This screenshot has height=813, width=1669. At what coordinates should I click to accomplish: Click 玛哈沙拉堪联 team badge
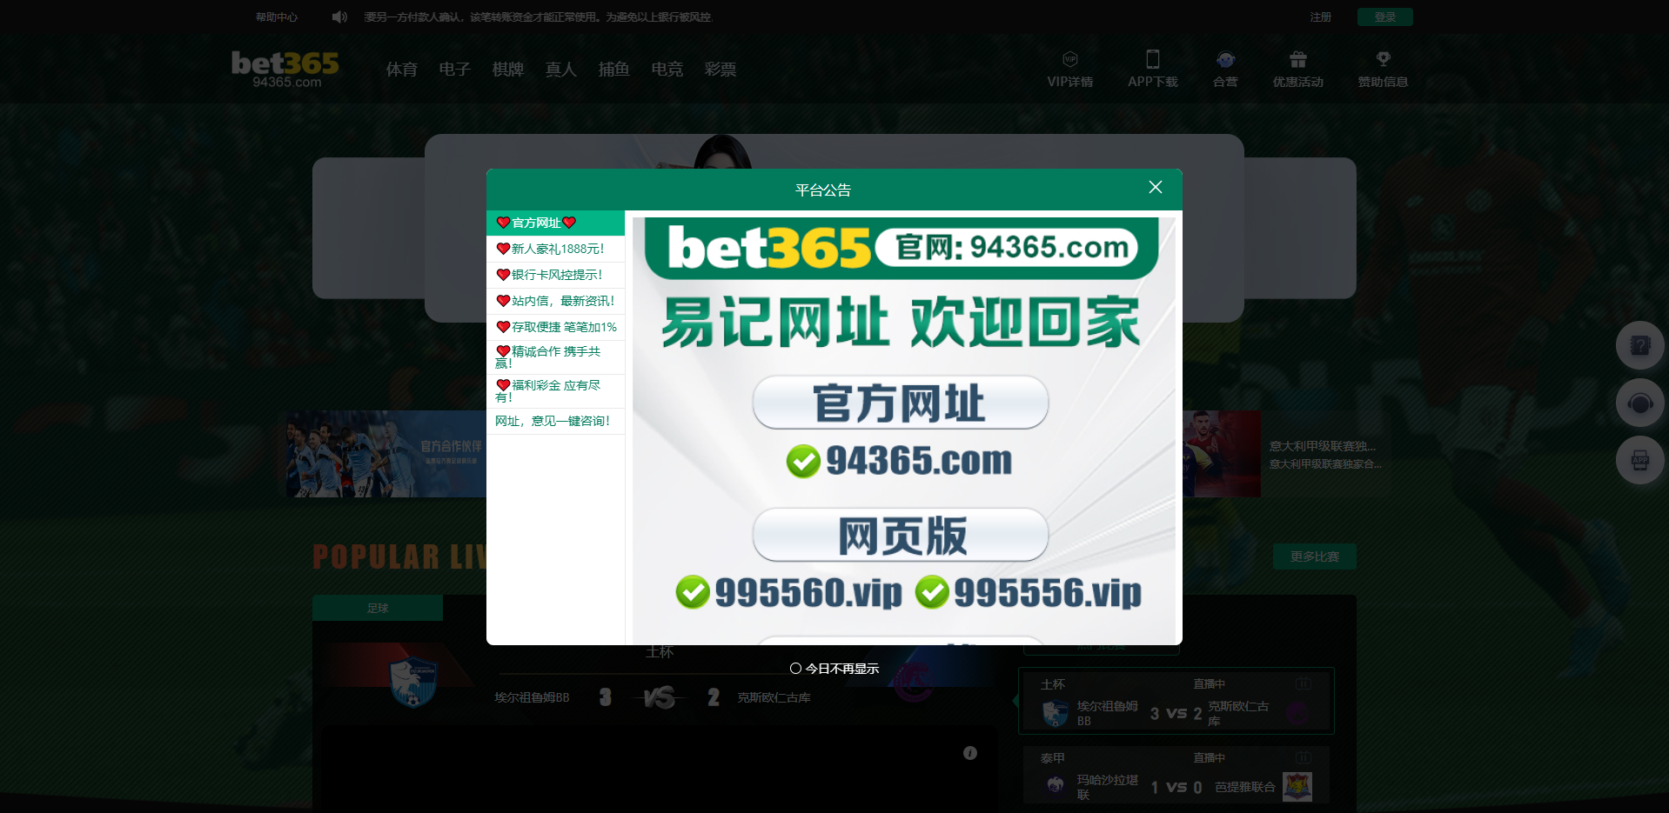(x=1056, y=786)
